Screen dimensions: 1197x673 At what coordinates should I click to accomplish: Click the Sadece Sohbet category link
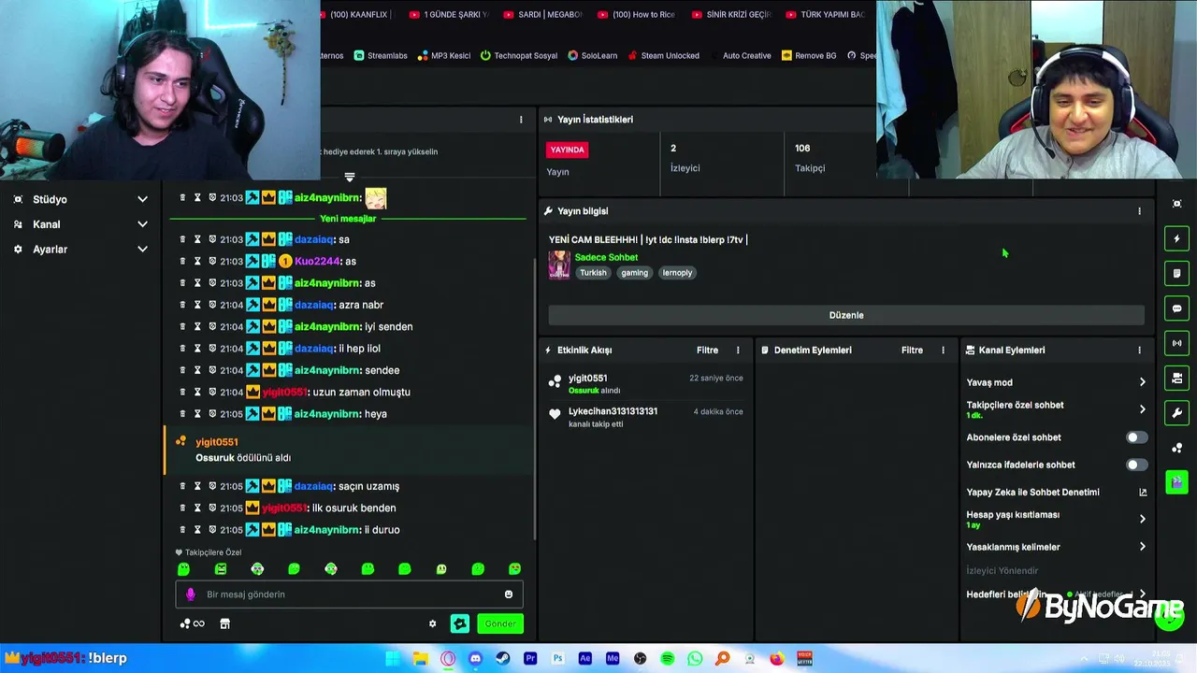(x=606, y=257)
